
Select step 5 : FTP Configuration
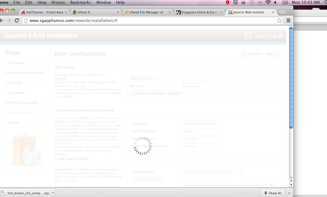click(21, 103)
